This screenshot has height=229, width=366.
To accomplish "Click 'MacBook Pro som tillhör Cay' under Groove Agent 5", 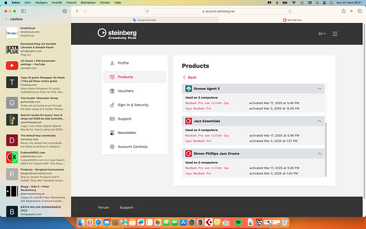I will click(207, 103).
